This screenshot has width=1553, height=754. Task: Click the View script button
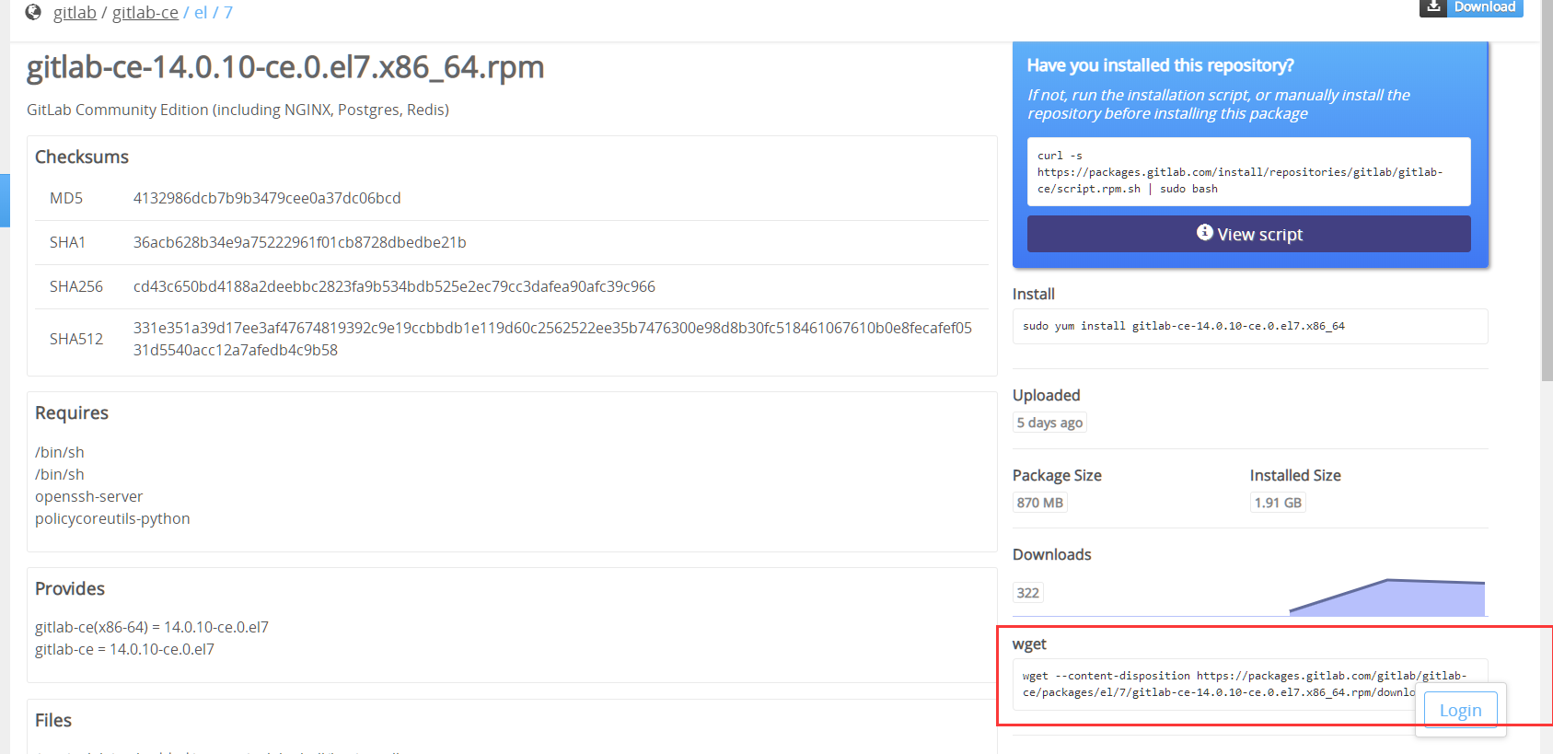tap(1249, 234)
